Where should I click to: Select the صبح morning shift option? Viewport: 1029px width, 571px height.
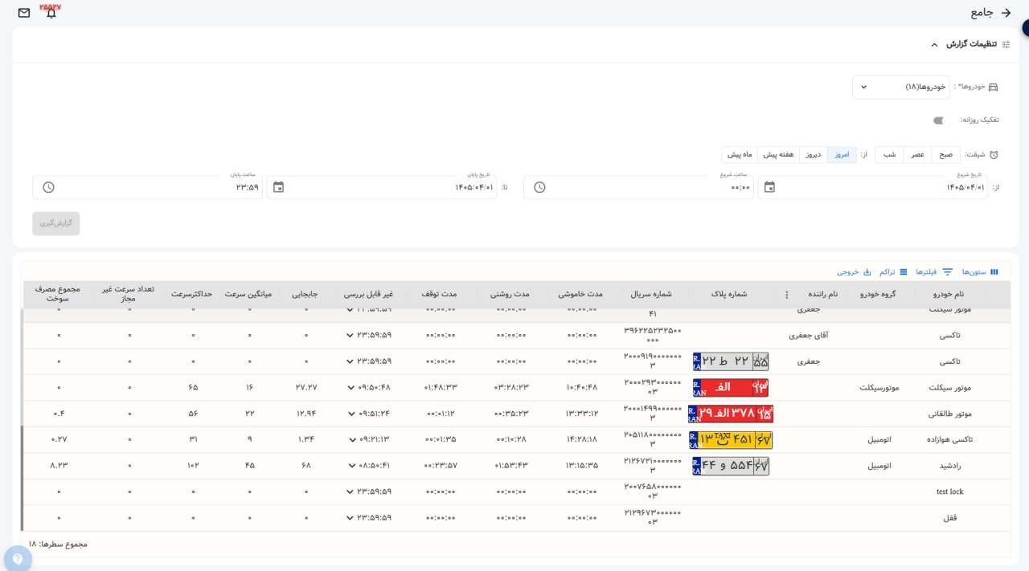tap(945, 154)
